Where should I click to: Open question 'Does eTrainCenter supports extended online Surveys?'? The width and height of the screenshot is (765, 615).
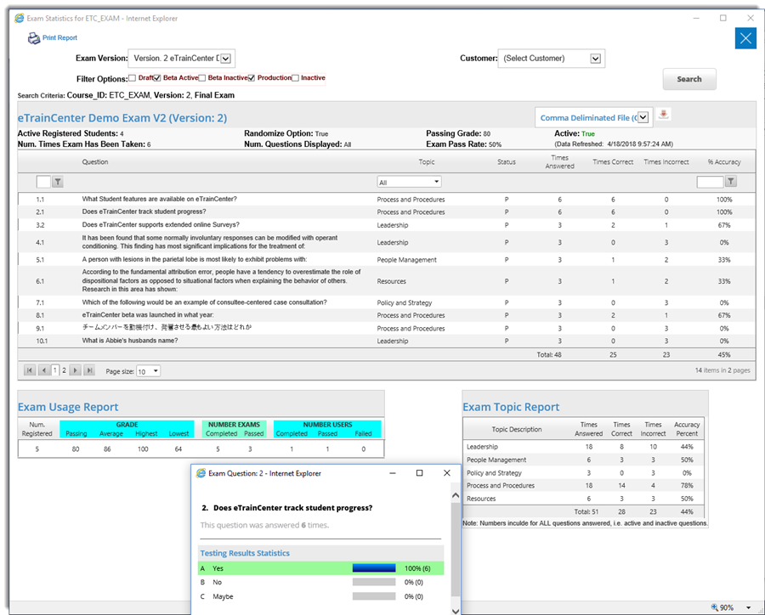pos(161,225)
